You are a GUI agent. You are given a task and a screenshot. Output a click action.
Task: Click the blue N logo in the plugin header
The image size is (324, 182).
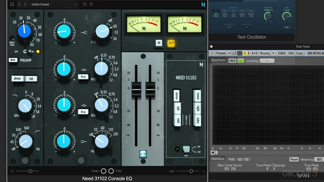click(x=203, y=4)
